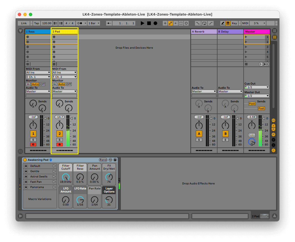The image size is (295, 242).
Task: Open the 1 Bar quantization dropdown
Action: coord(94,23)
